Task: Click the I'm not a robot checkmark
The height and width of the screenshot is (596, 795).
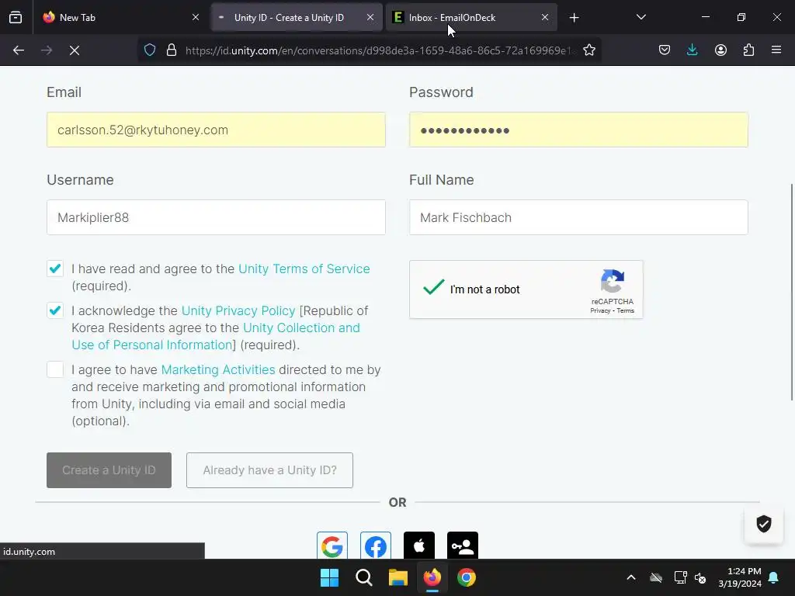Action: click(433, 287)
